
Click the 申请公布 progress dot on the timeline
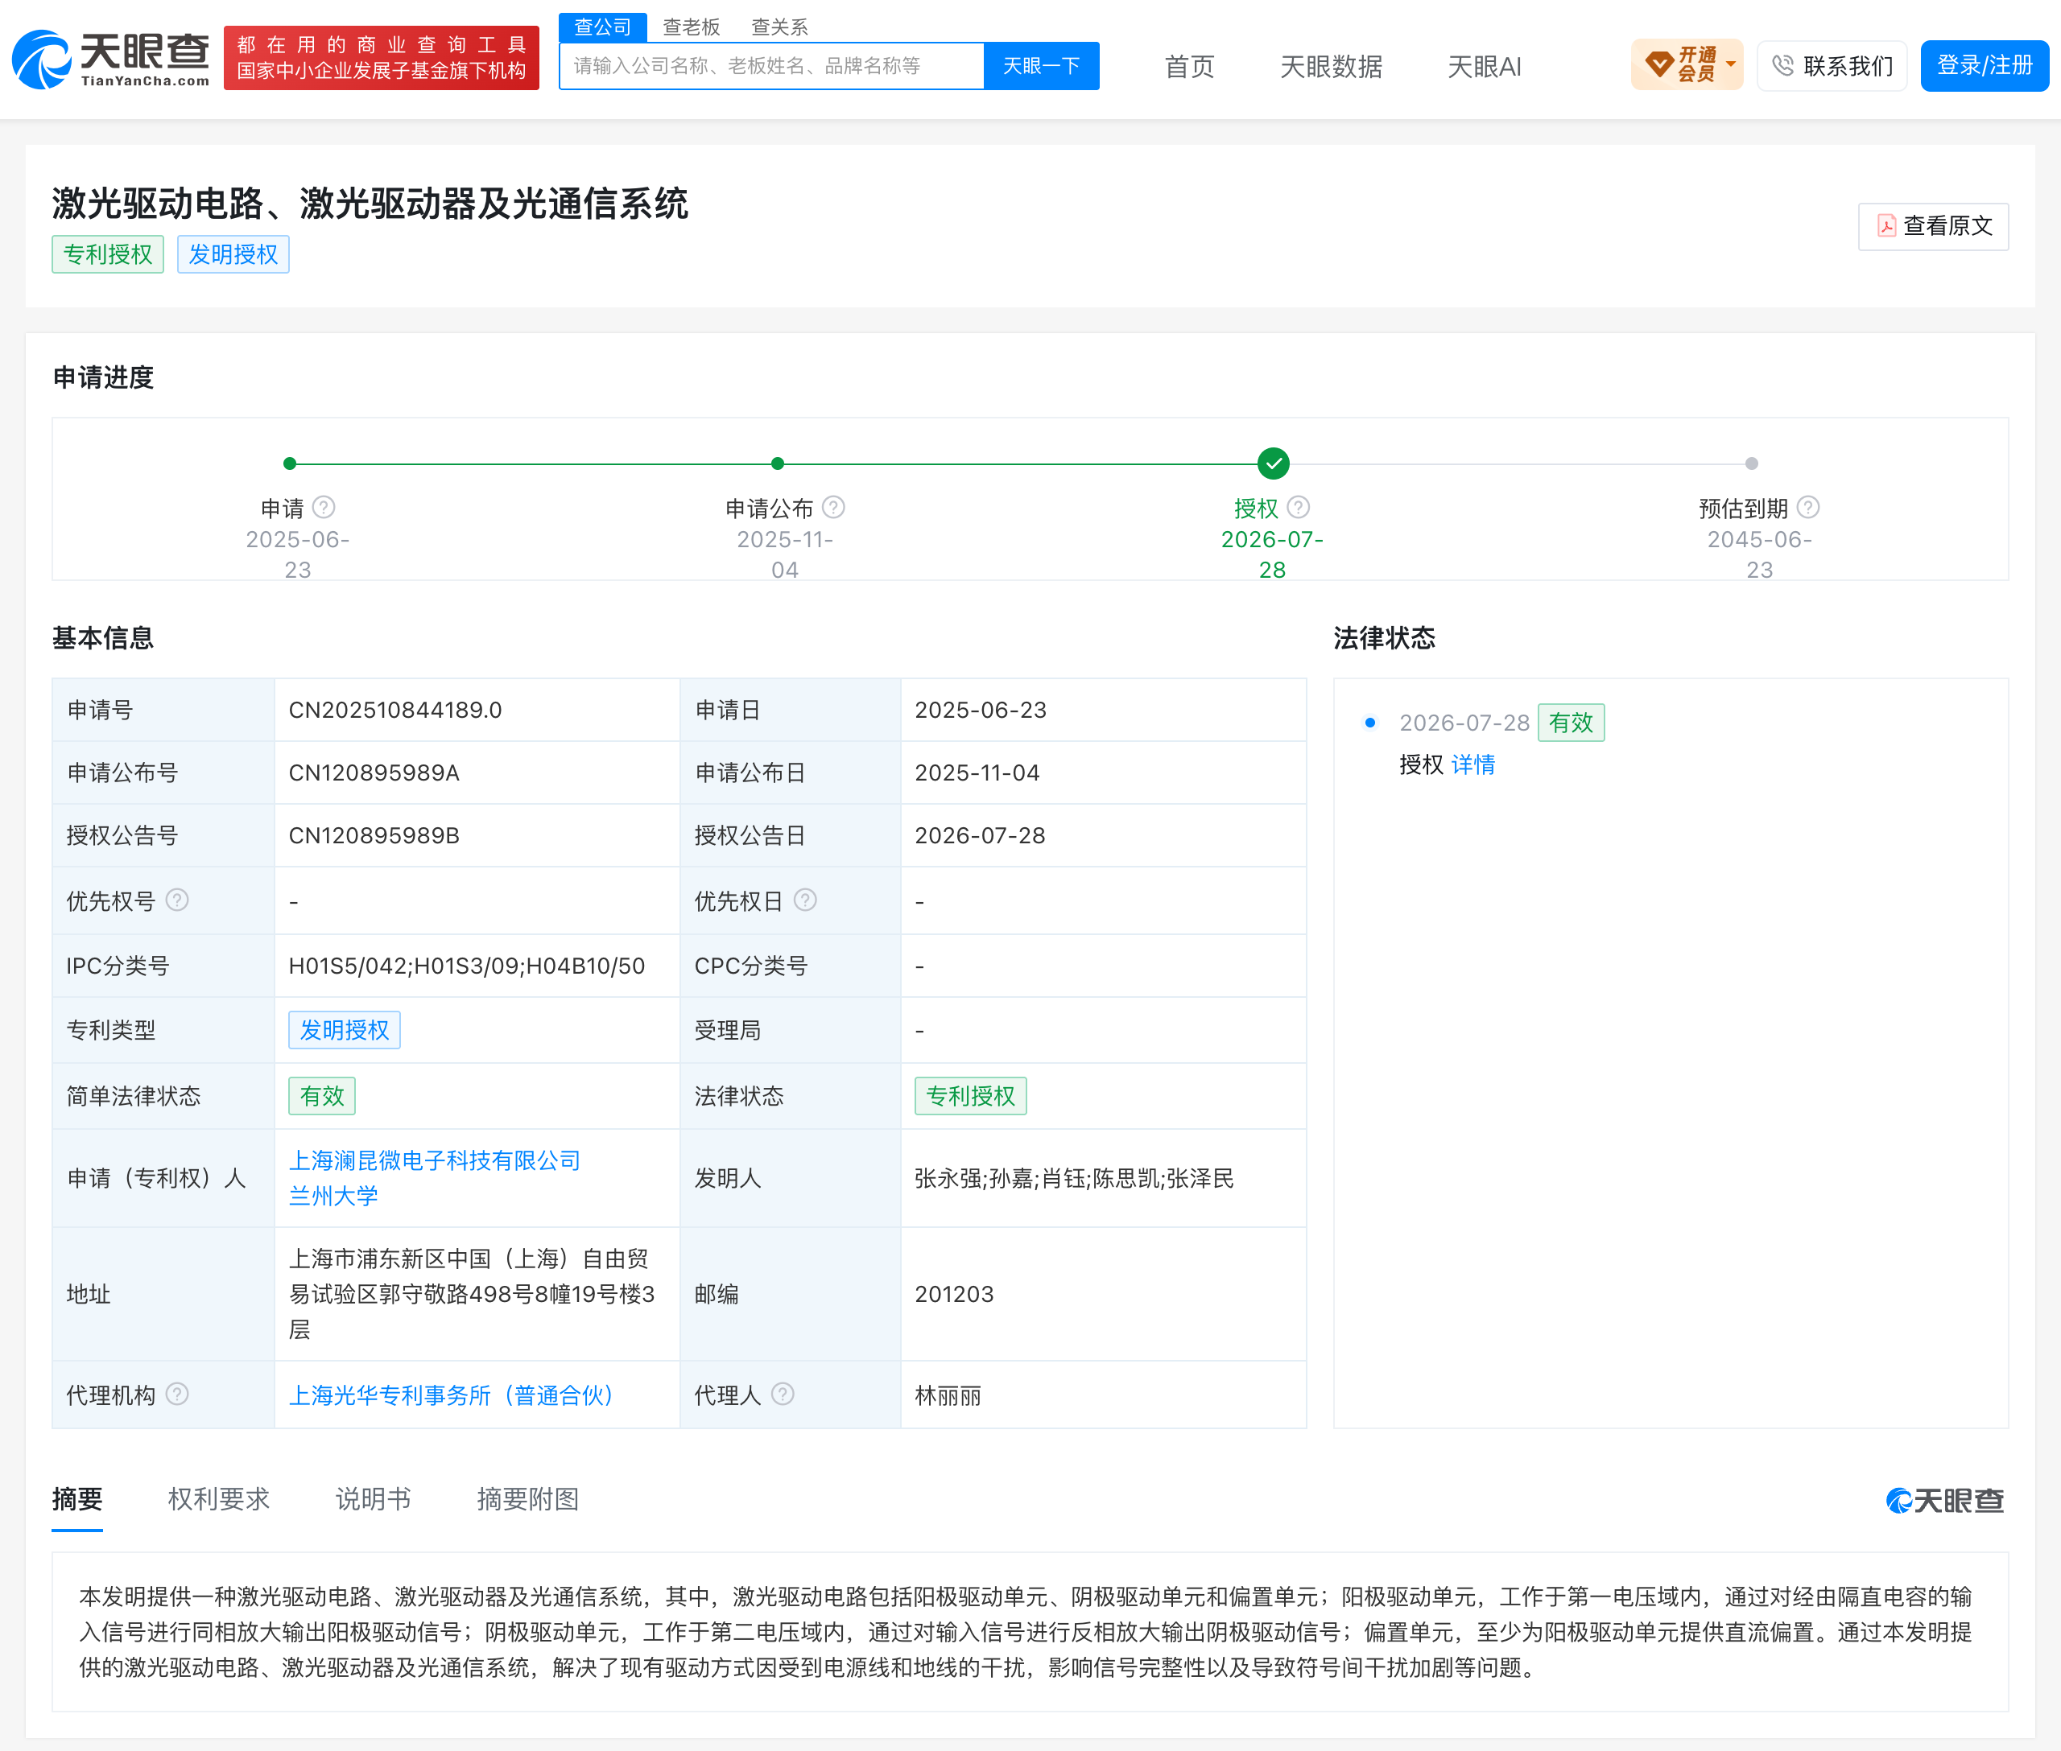[x=778, y=463]
